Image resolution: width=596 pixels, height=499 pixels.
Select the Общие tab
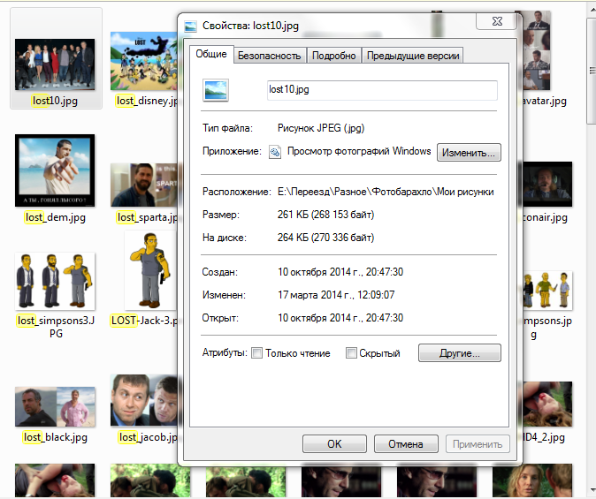(x=211, y=54)
